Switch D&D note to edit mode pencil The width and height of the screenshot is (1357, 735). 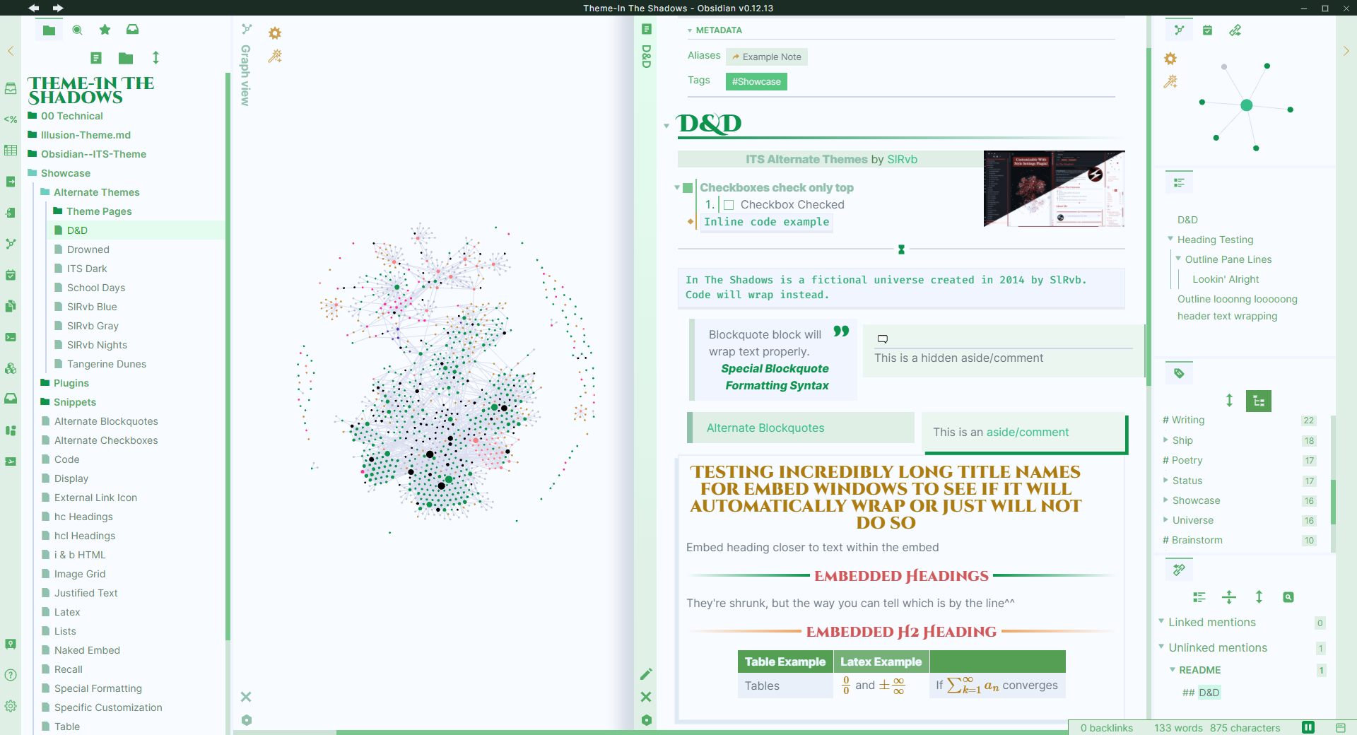[x=646, y=674]
